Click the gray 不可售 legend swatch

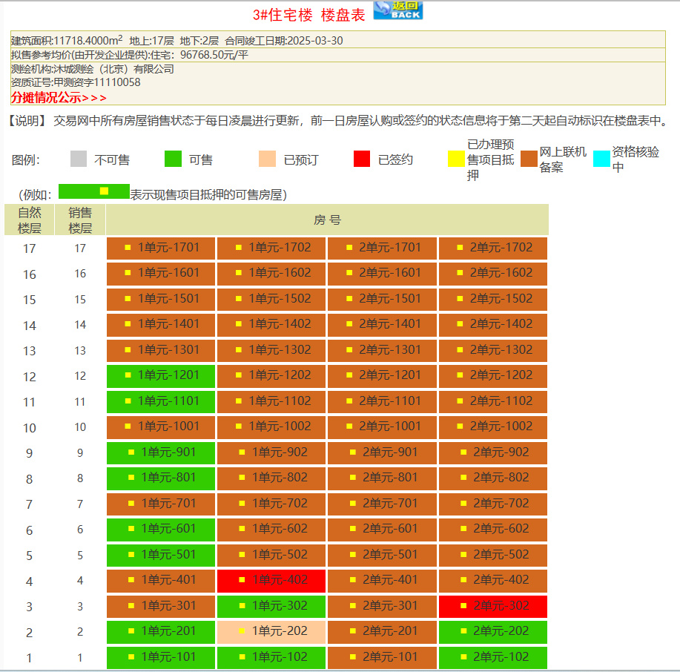[78, 158]
